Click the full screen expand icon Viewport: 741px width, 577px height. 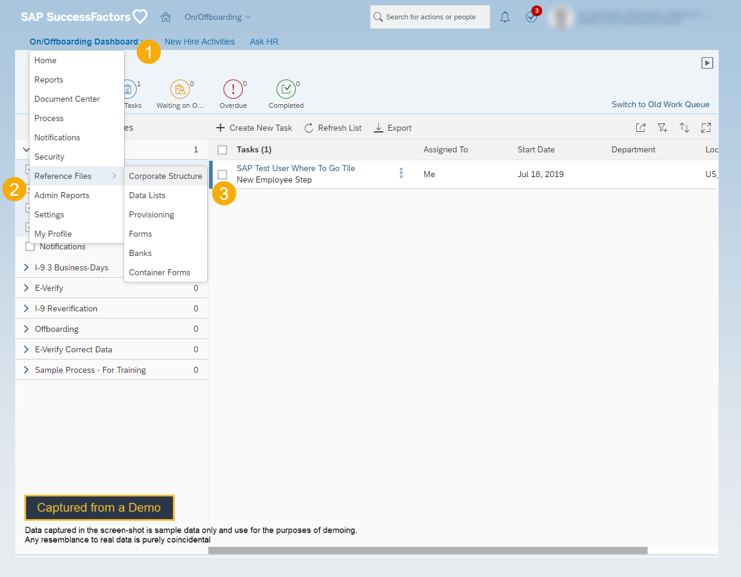(706, 128)
